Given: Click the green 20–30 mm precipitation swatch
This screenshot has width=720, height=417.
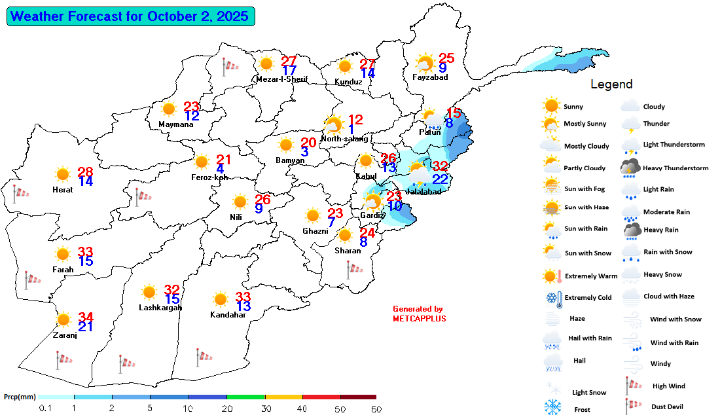Looking at the screenshot, I should 245,397.
